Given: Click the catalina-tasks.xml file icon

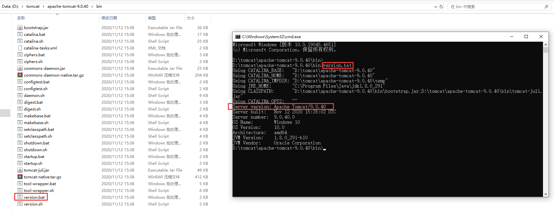Looking at the screenshot, I should coord(20,48).
